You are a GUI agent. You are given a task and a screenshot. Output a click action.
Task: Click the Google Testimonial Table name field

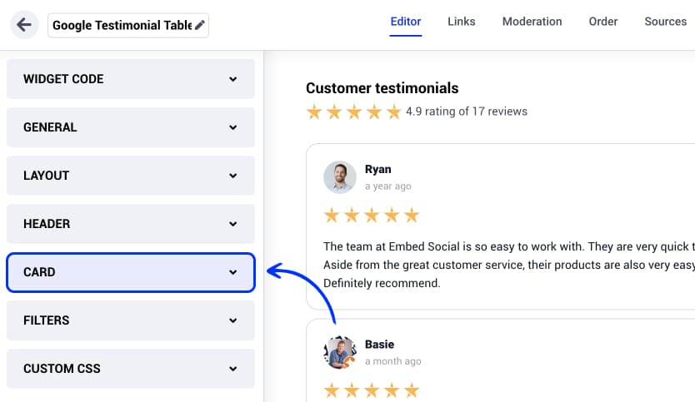[x=128, y=25]
